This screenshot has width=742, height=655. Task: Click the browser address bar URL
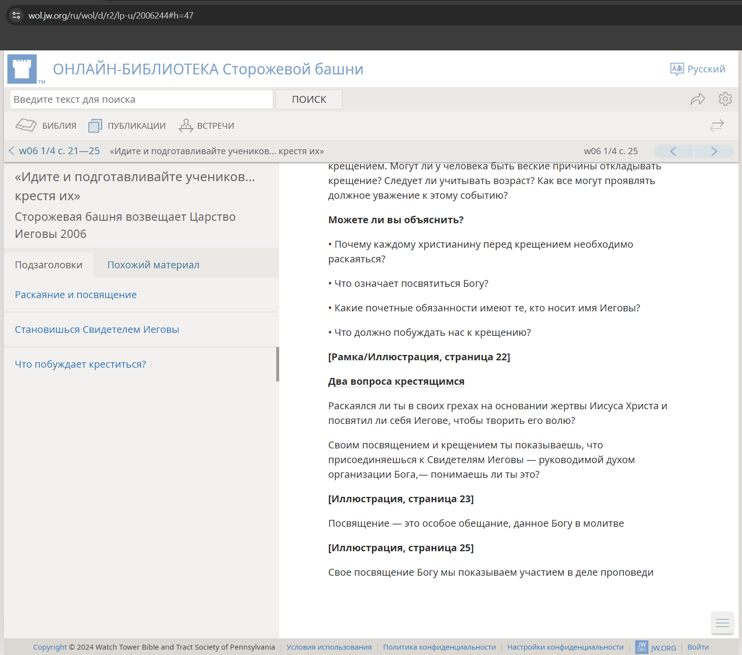(111, 16)
